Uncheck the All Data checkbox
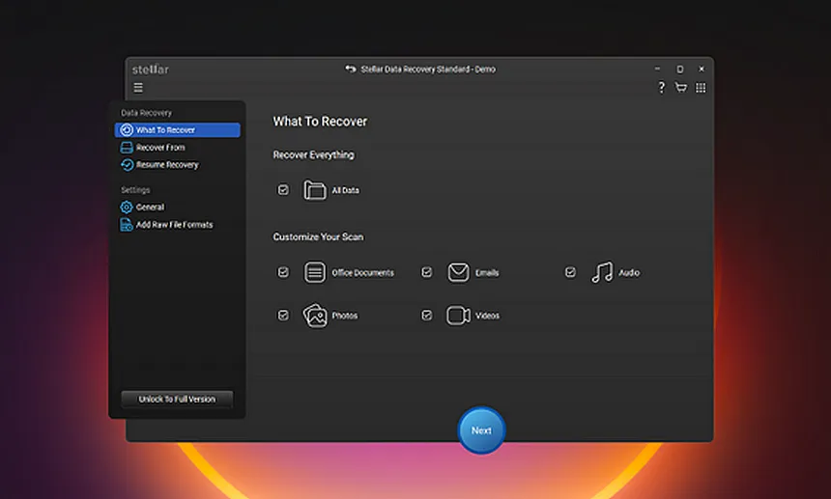The image size is (831, 499). tap(283, 190)
